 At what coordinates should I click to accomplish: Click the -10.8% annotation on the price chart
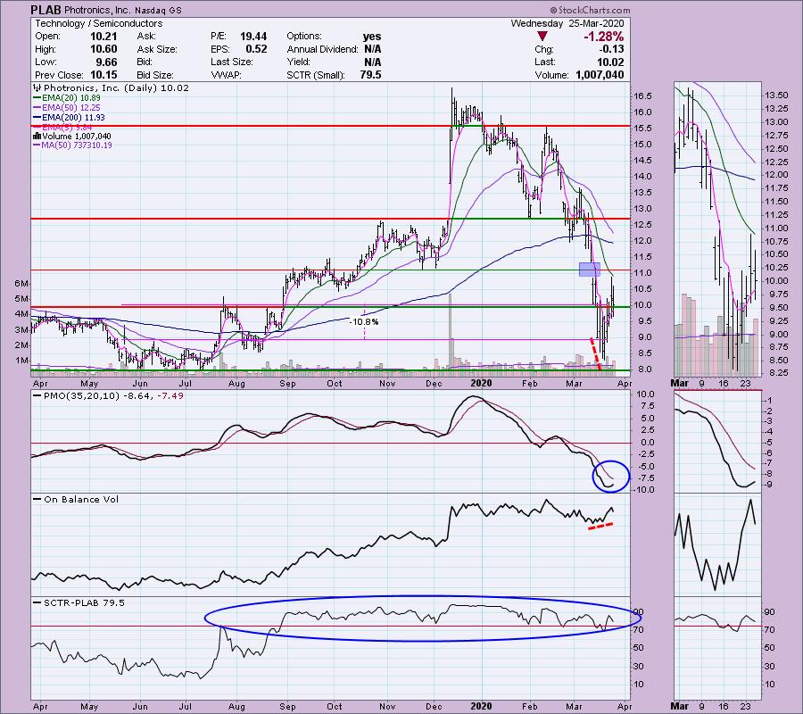click(x=364, y=321)
